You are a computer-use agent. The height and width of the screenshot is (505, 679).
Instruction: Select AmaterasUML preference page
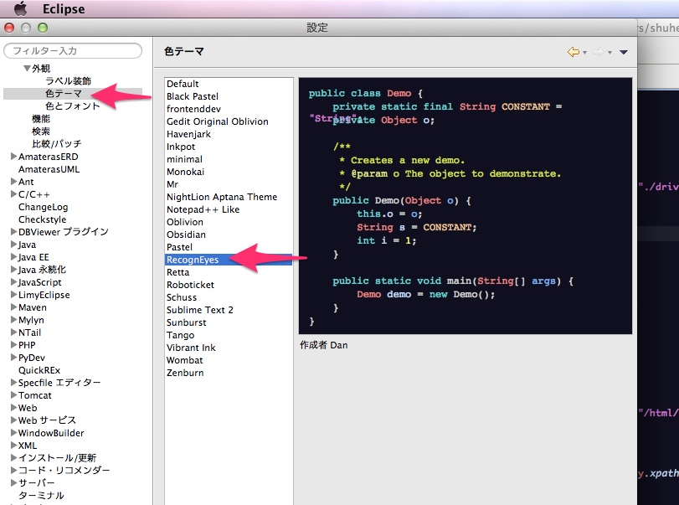[x=49, y=169]
